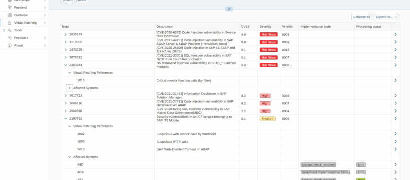Click Error status badge for AEQ

361,172
